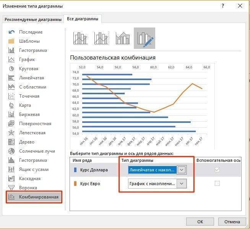Select the Курс Доллара series name
Viewport: 250px width, 229px height.
point(94,170)
